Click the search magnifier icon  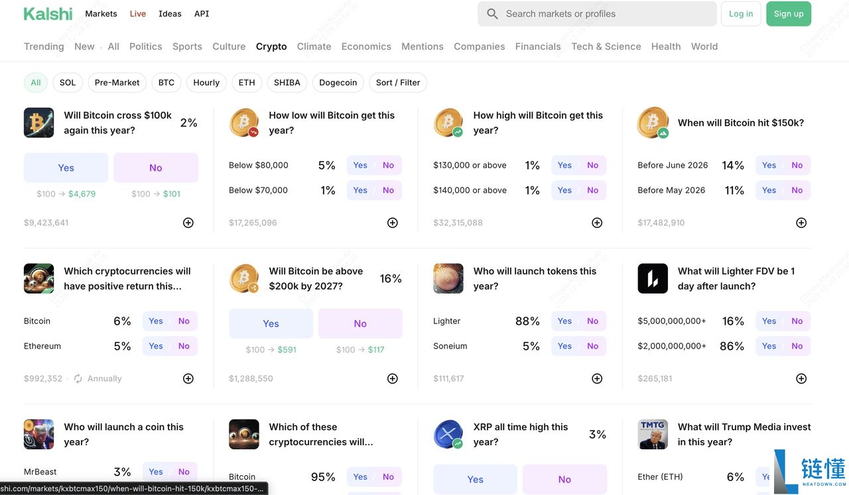click(x=492, y=14)
